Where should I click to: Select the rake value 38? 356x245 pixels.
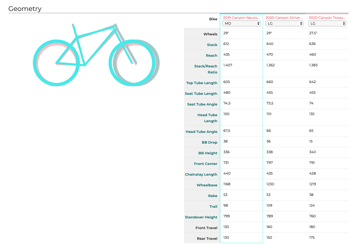[311, 195]
